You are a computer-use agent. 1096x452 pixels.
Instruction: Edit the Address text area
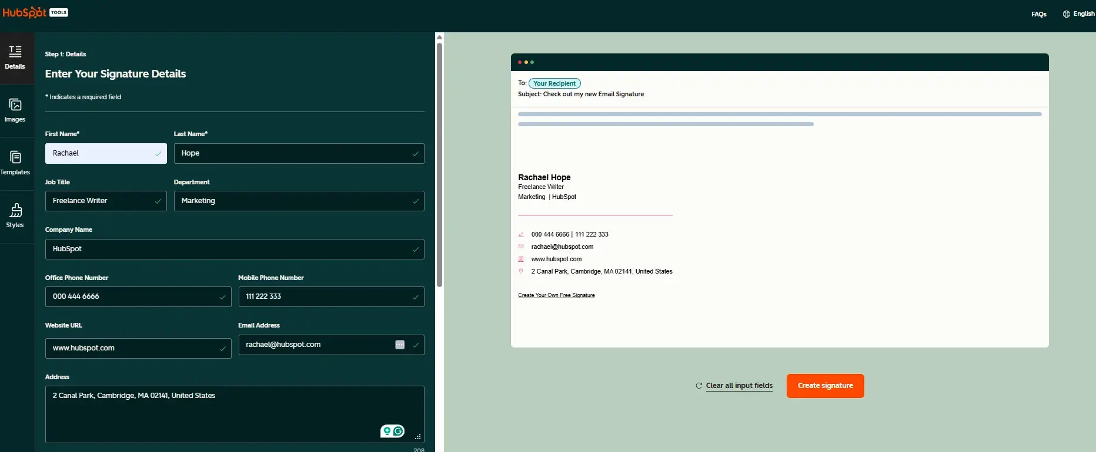click(x=235, y=414)
